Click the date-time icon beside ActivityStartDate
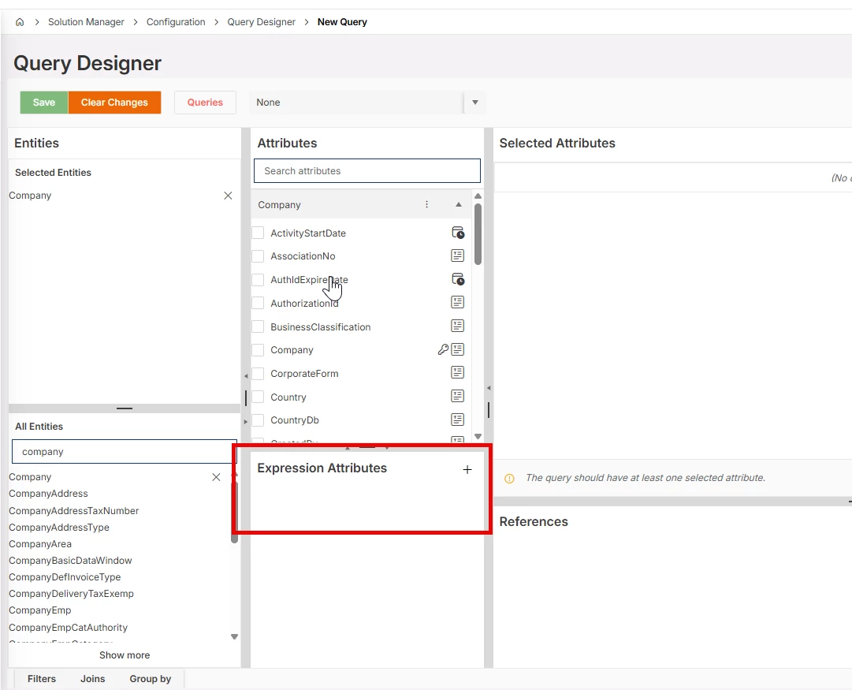 click(457, 233)
